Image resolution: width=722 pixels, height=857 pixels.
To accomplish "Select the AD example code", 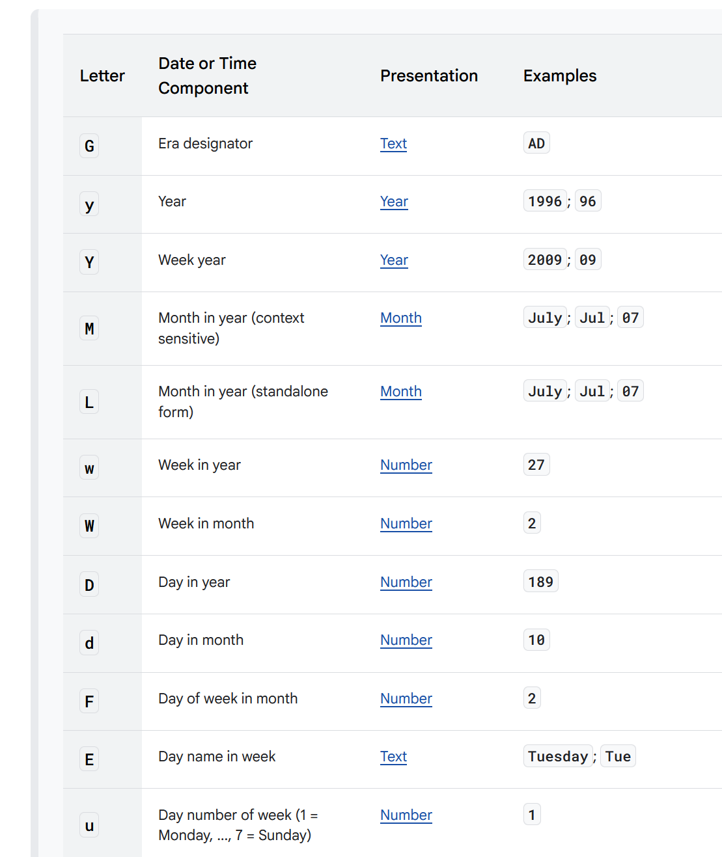I will (536, 143).
